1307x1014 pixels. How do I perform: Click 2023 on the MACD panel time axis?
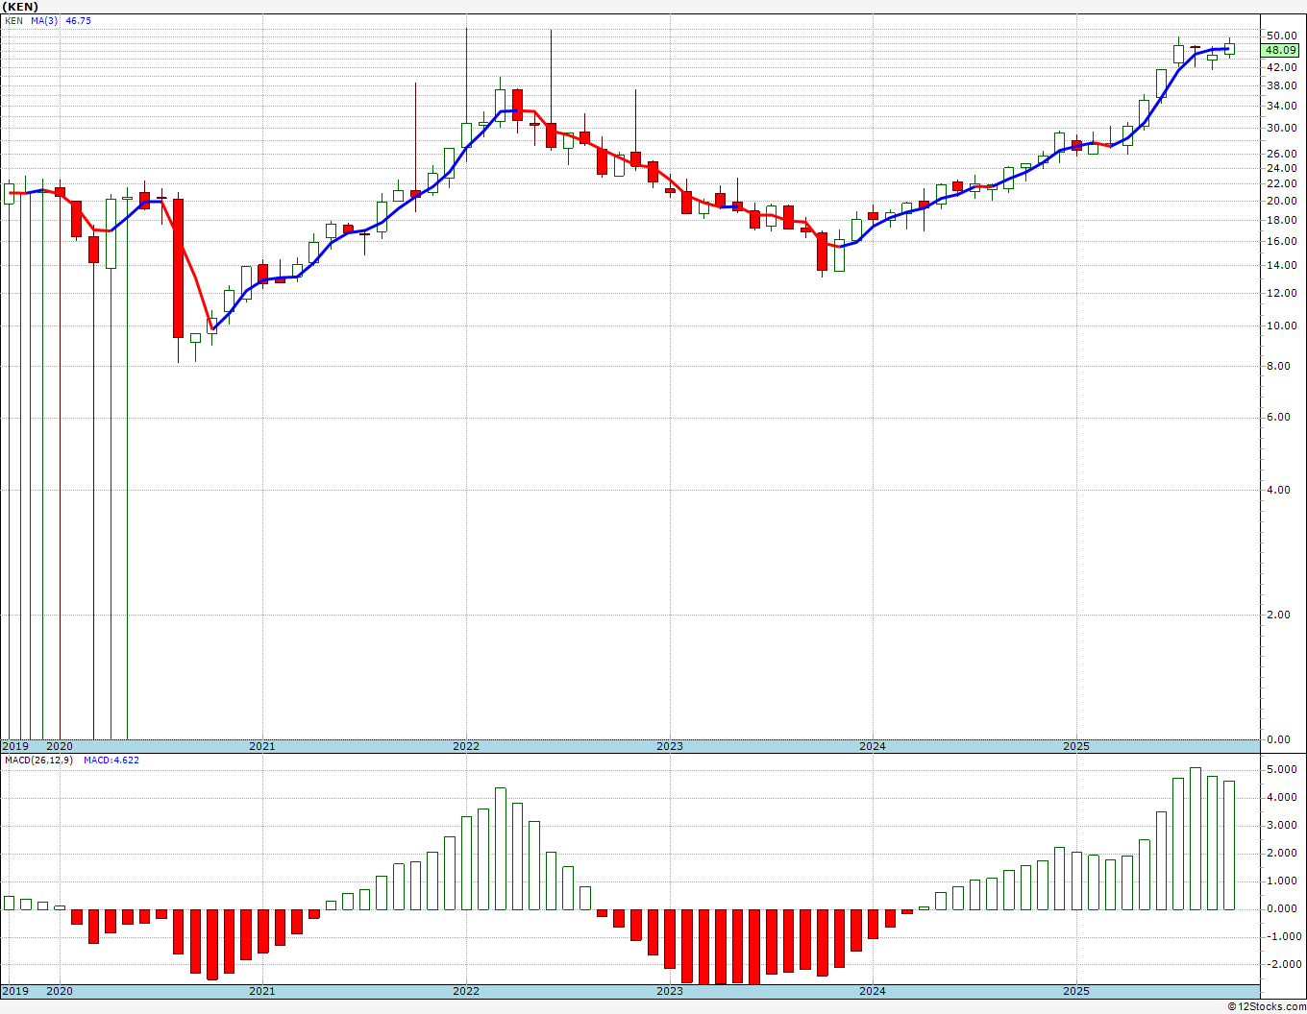click(x=670, y=991)
